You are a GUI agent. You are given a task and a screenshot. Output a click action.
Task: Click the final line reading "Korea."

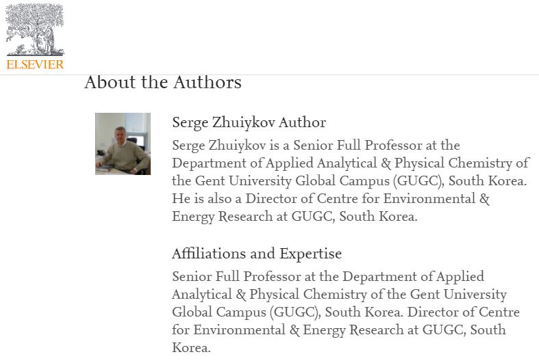[191, 347]
